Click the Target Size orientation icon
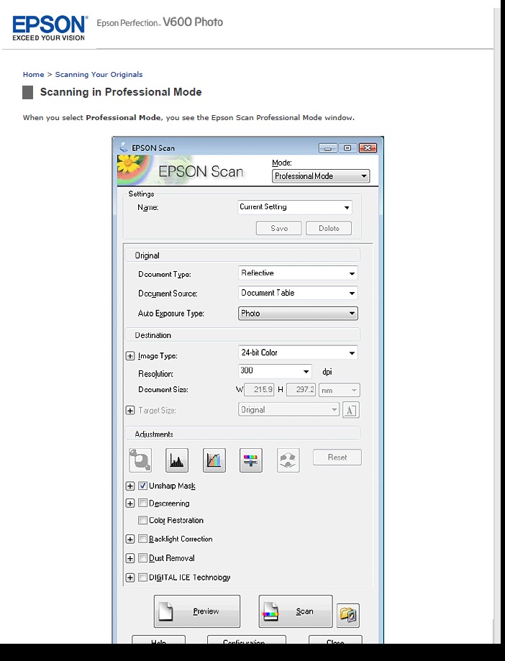505x661 pixels. pyautogui.click(x=351, y=410)
